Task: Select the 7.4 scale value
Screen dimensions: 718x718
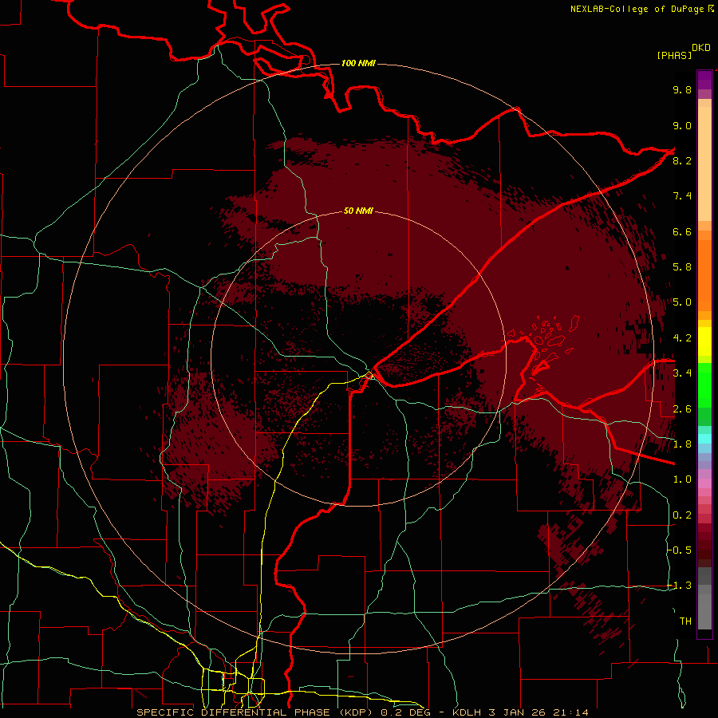Action: point(682,196)
